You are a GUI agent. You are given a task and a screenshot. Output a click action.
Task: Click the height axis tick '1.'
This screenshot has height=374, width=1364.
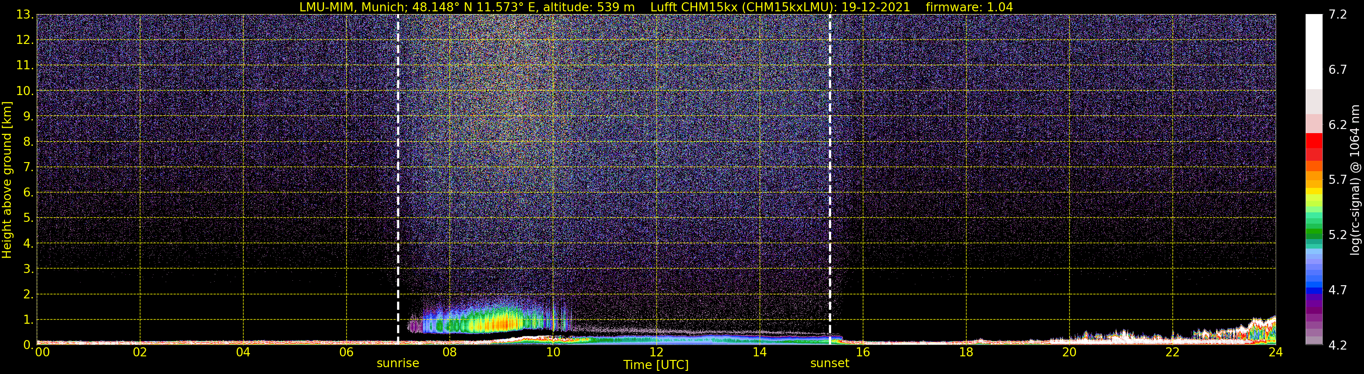[x=28, y=319]
